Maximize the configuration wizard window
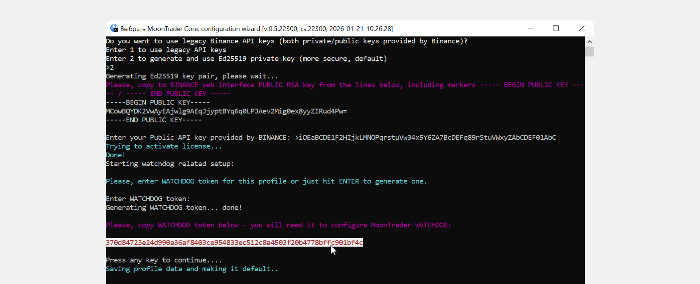The height and width of the screenshot is (284, 700). (556, 28)
